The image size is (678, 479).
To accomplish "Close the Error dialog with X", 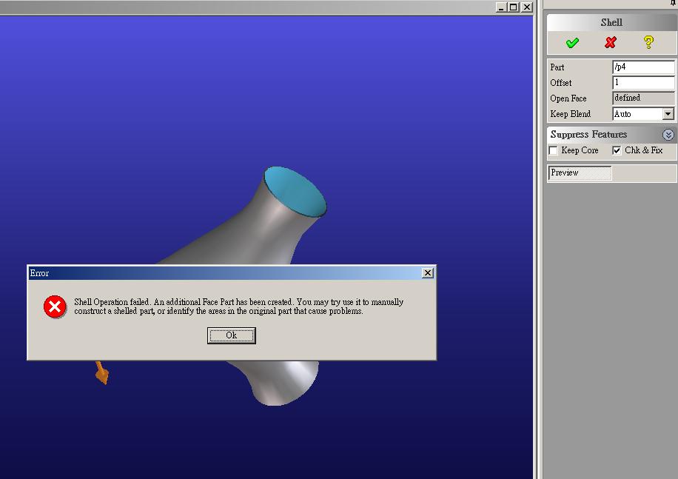I will 428,272.
